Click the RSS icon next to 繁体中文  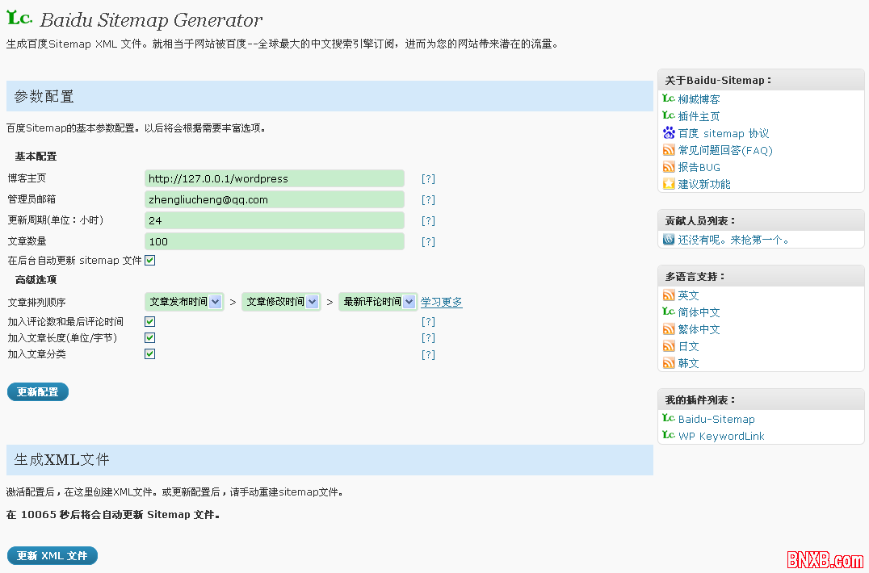point(669,329)
